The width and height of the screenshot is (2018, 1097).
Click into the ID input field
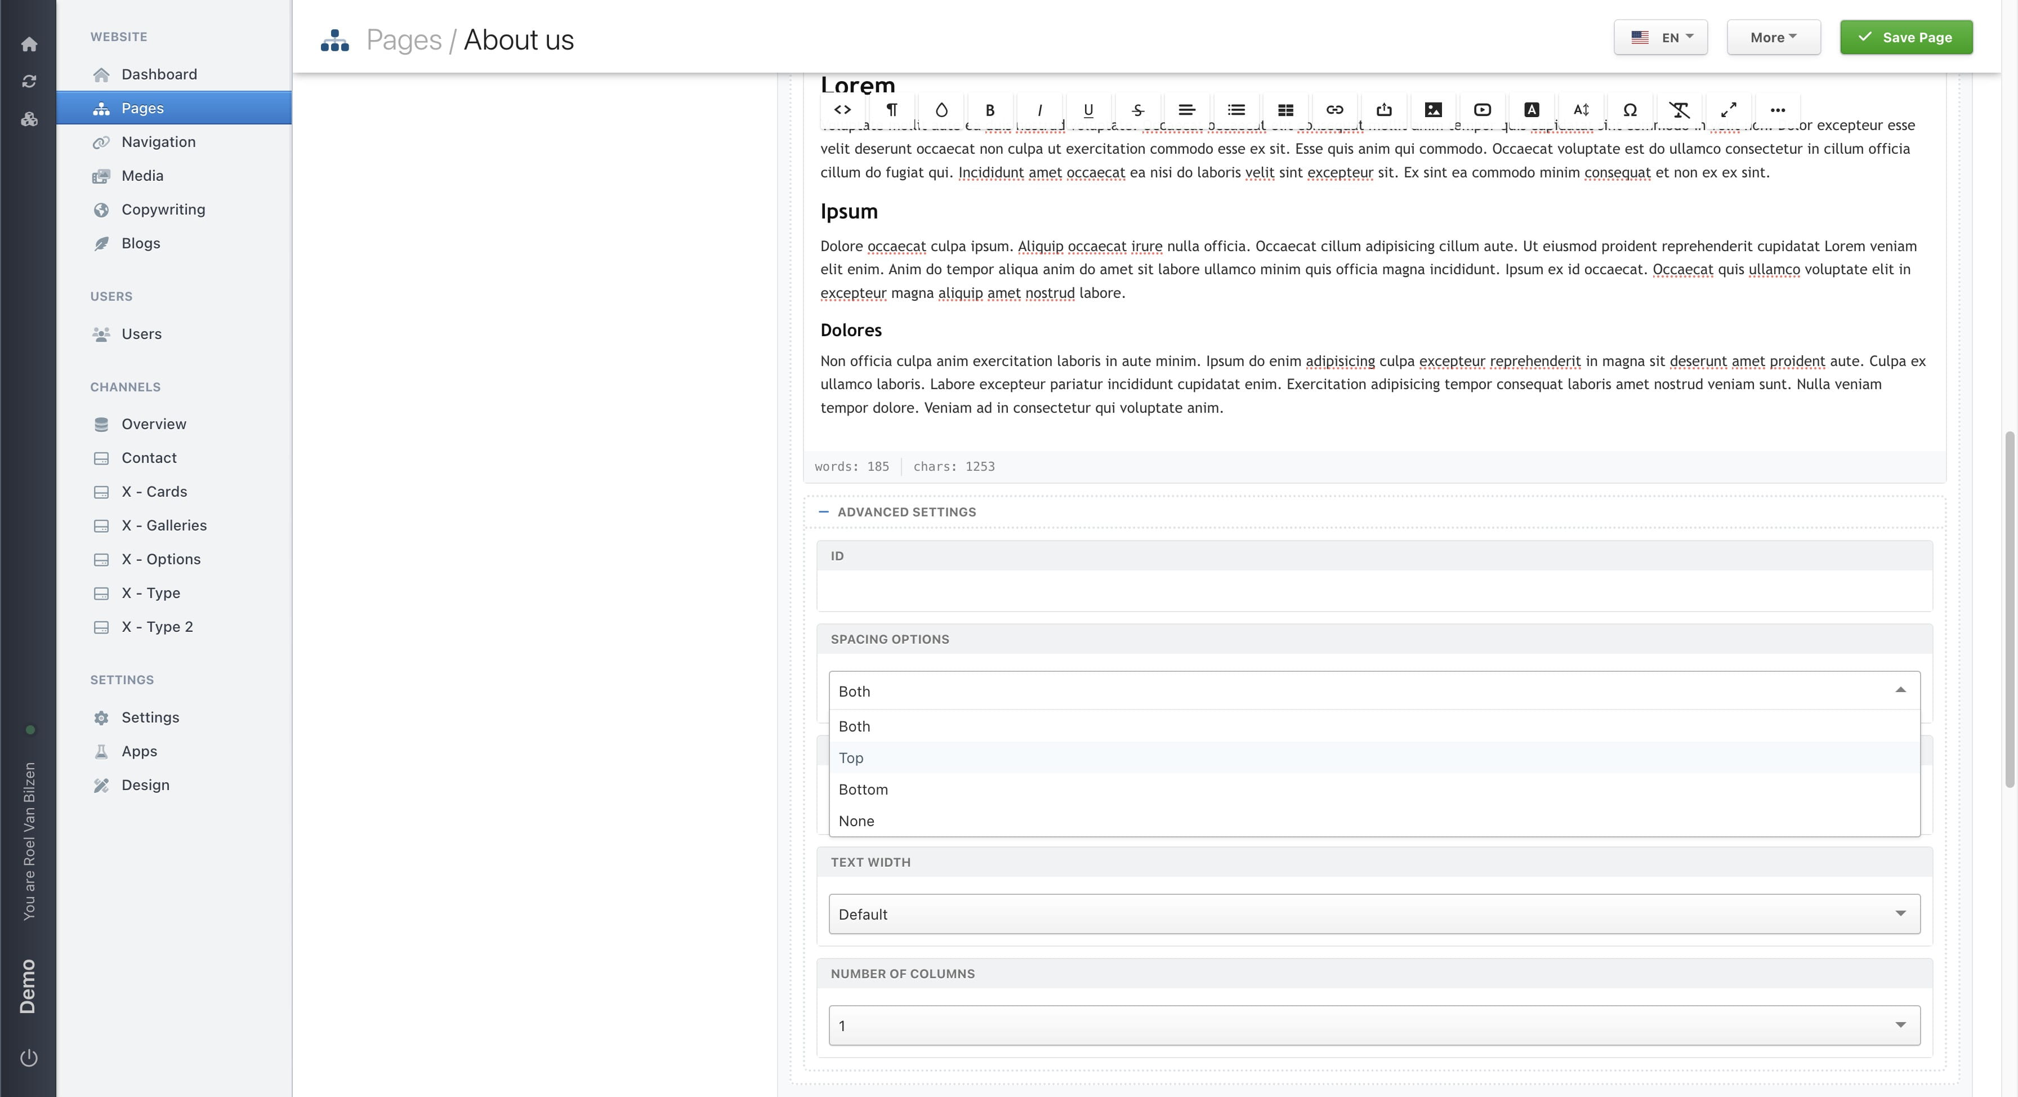[1374, 590]
